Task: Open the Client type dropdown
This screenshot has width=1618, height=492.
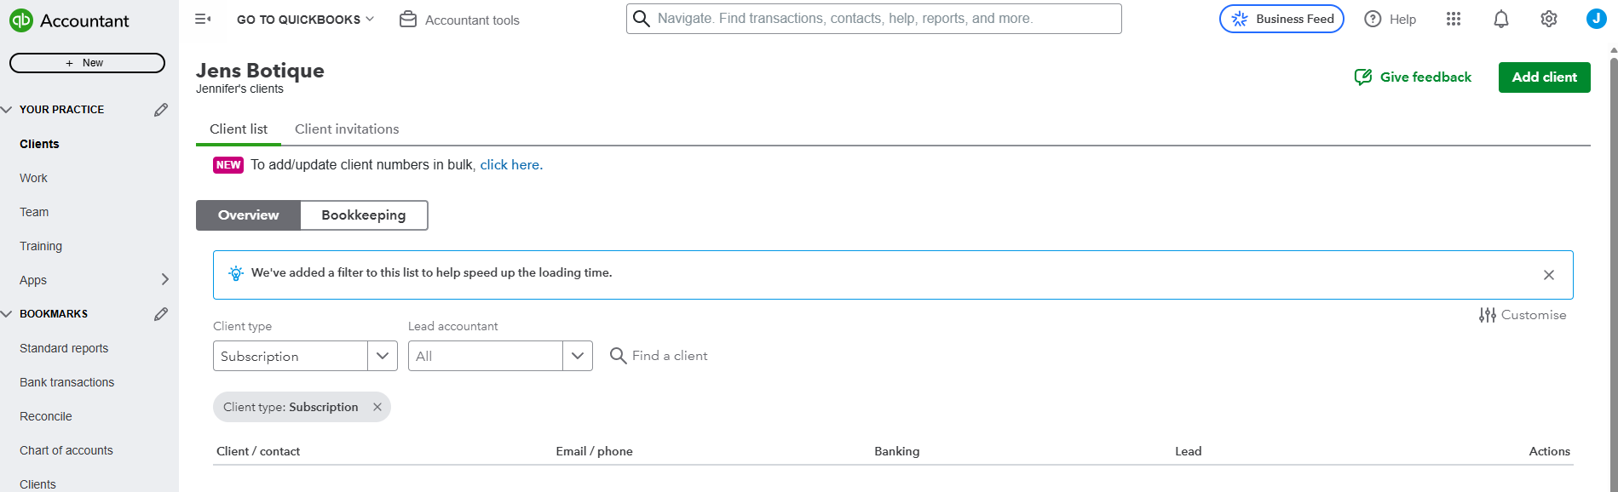Action: tap(305, 356)
